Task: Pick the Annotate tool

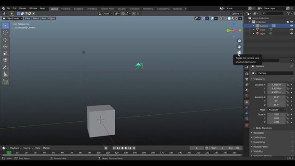Action: [6, 67]
